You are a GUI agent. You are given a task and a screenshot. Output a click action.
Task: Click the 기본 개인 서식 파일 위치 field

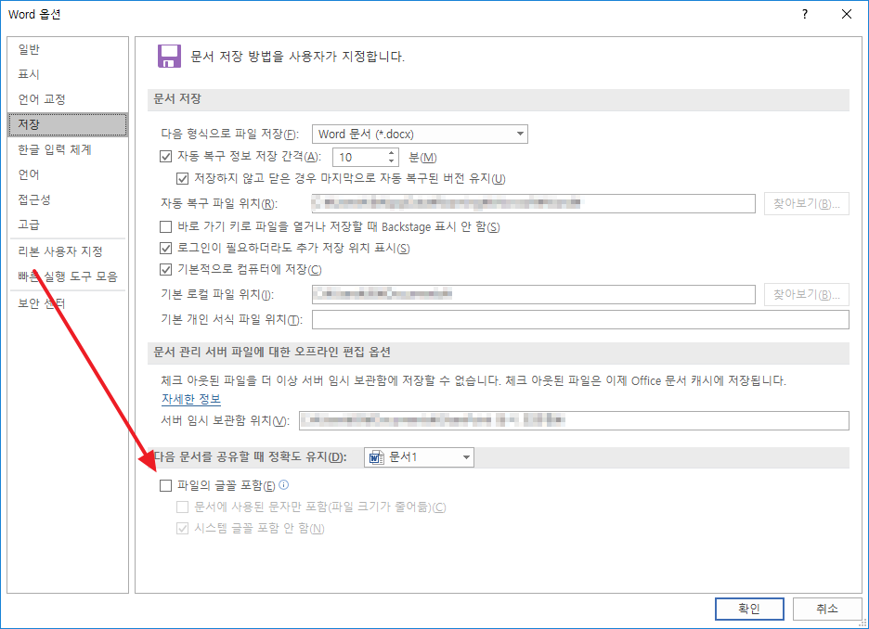(580, 319)
